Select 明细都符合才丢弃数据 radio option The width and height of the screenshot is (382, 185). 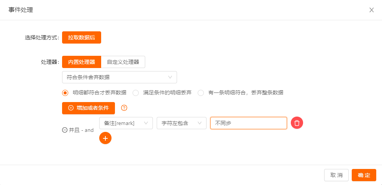65,92
